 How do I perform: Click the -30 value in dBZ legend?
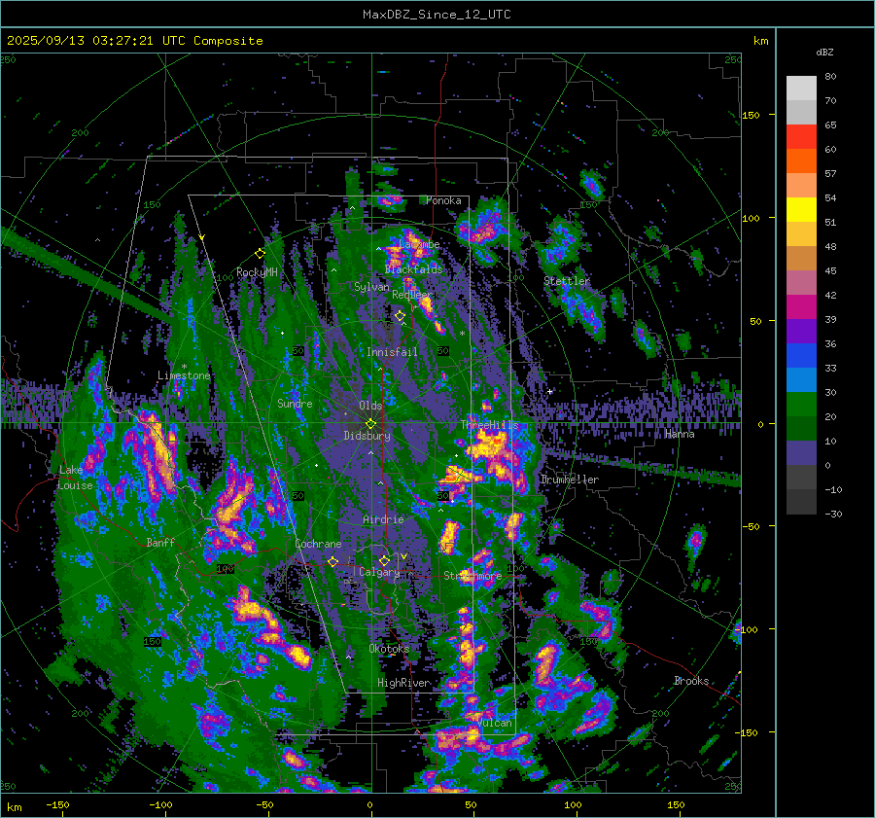(x=833, y=514)
